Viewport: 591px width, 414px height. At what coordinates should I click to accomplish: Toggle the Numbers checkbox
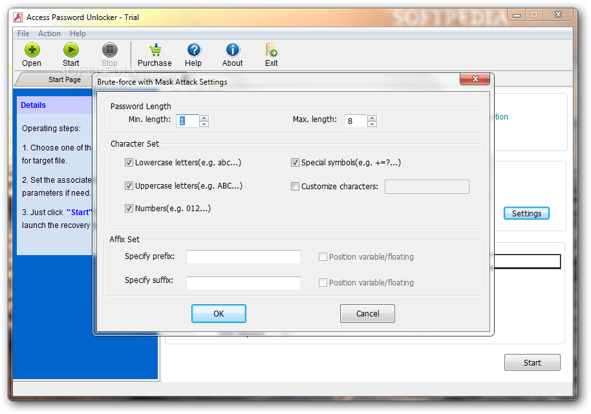click(x=129, y=208)
